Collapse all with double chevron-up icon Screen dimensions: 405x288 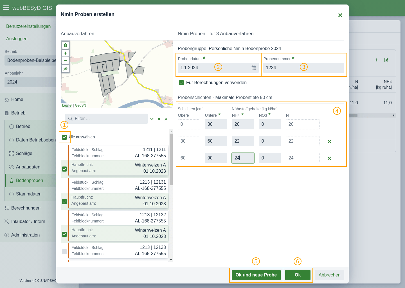pos(166,119)
